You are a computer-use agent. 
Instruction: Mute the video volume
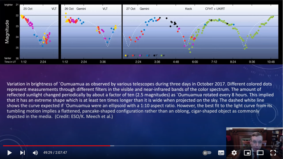tap(35, 153)
